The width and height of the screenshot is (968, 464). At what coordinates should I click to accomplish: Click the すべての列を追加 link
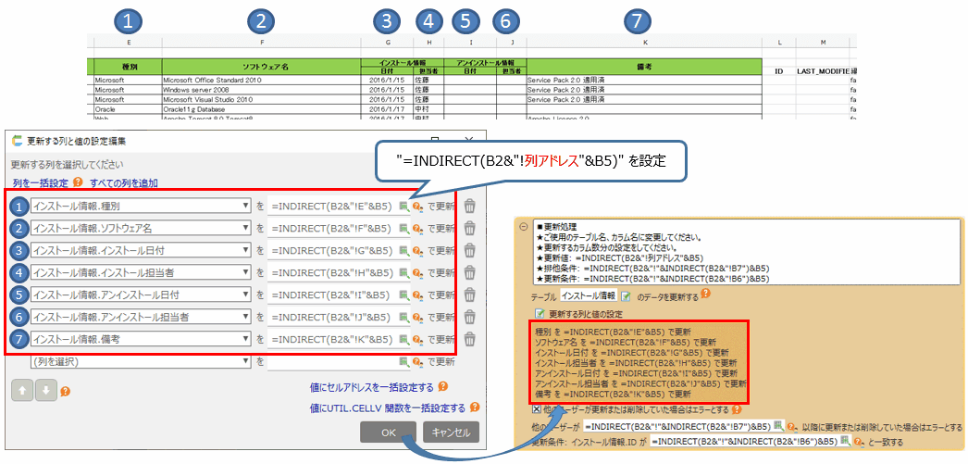pyautogui.click(x=124, y=182)
